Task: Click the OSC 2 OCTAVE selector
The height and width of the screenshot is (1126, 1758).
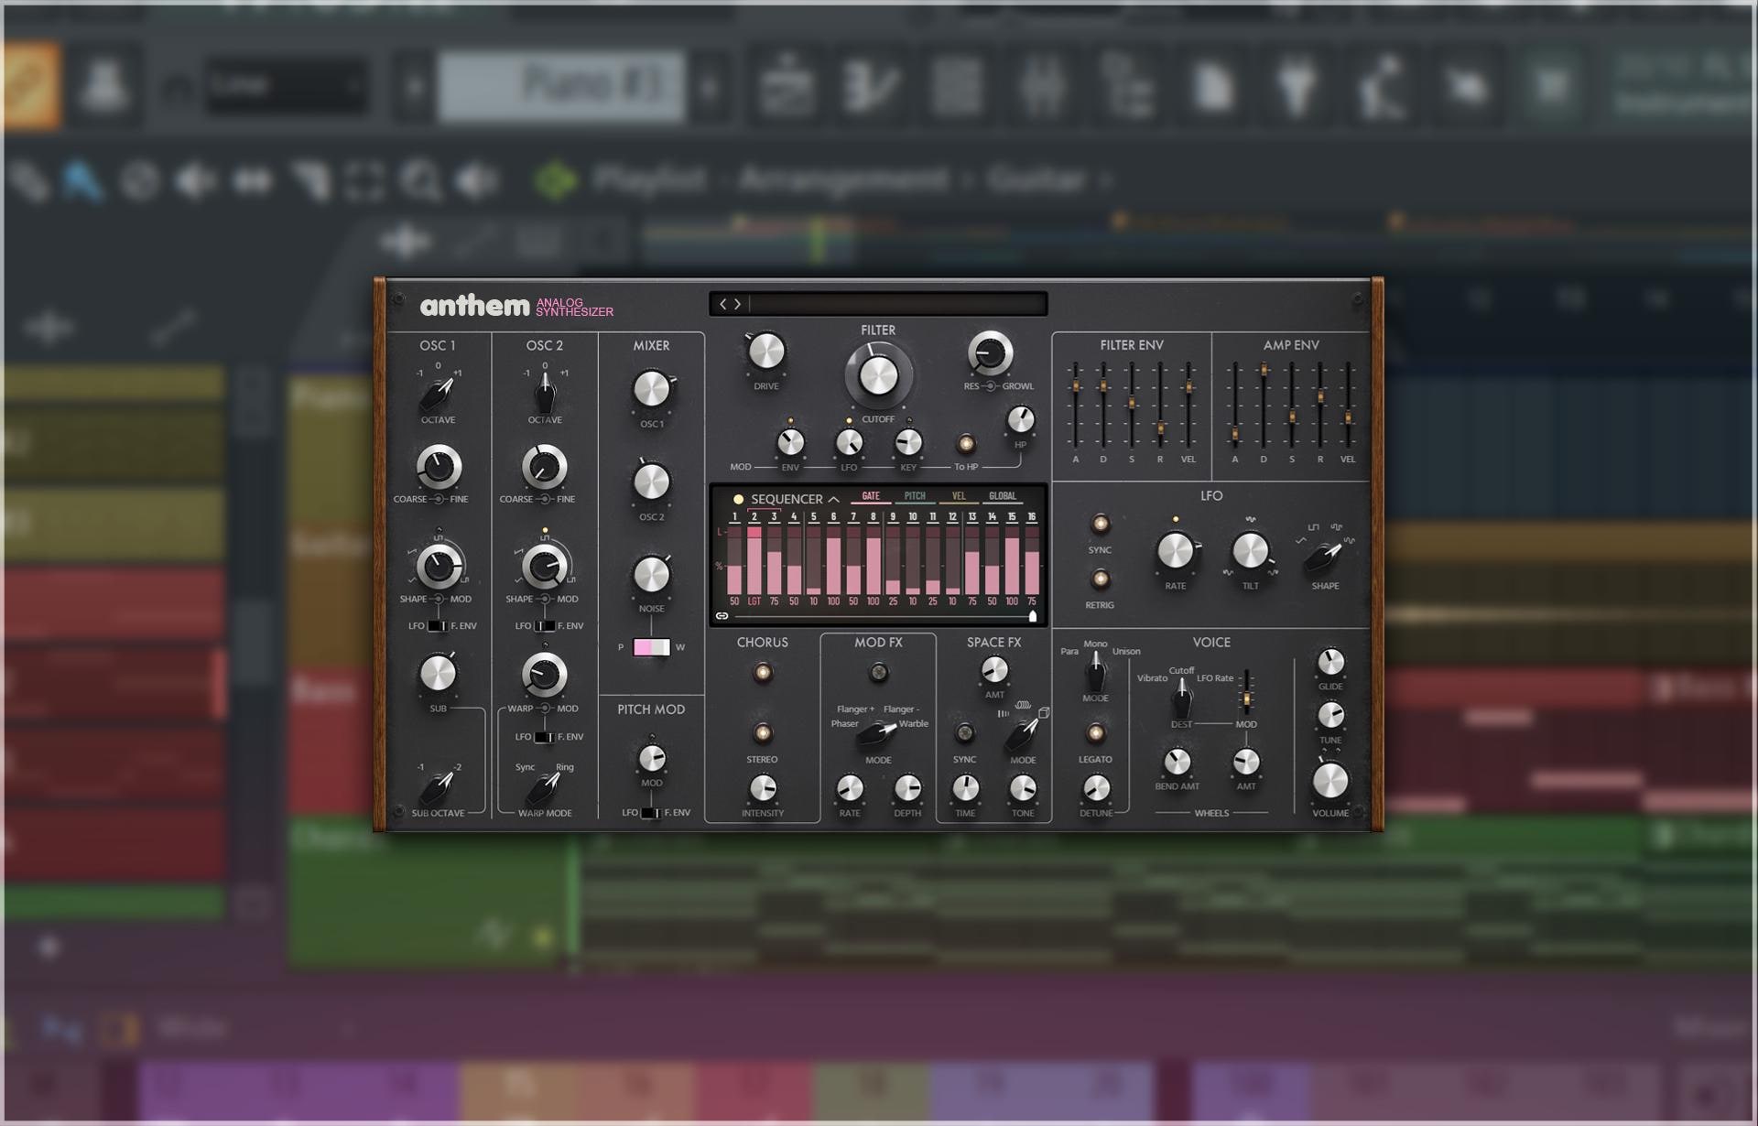Action: point(545,395)
